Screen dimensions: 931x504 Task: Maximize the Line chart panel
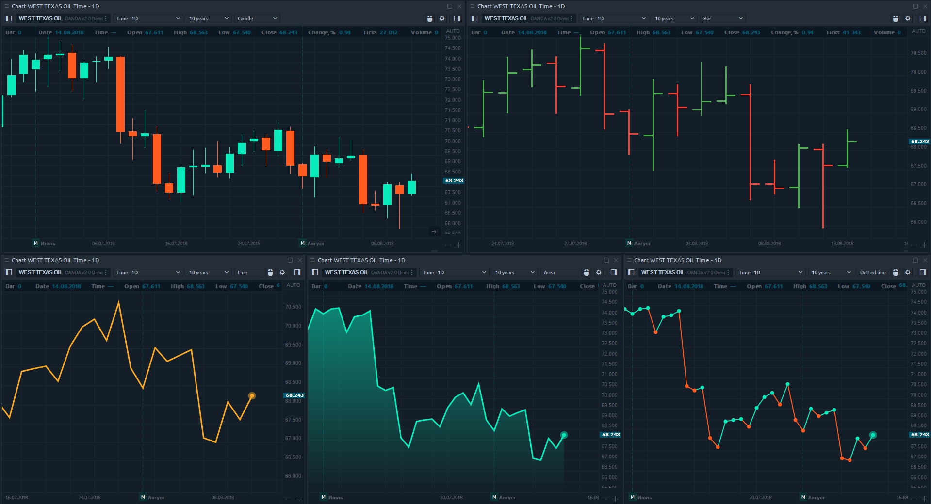[290, 260]
